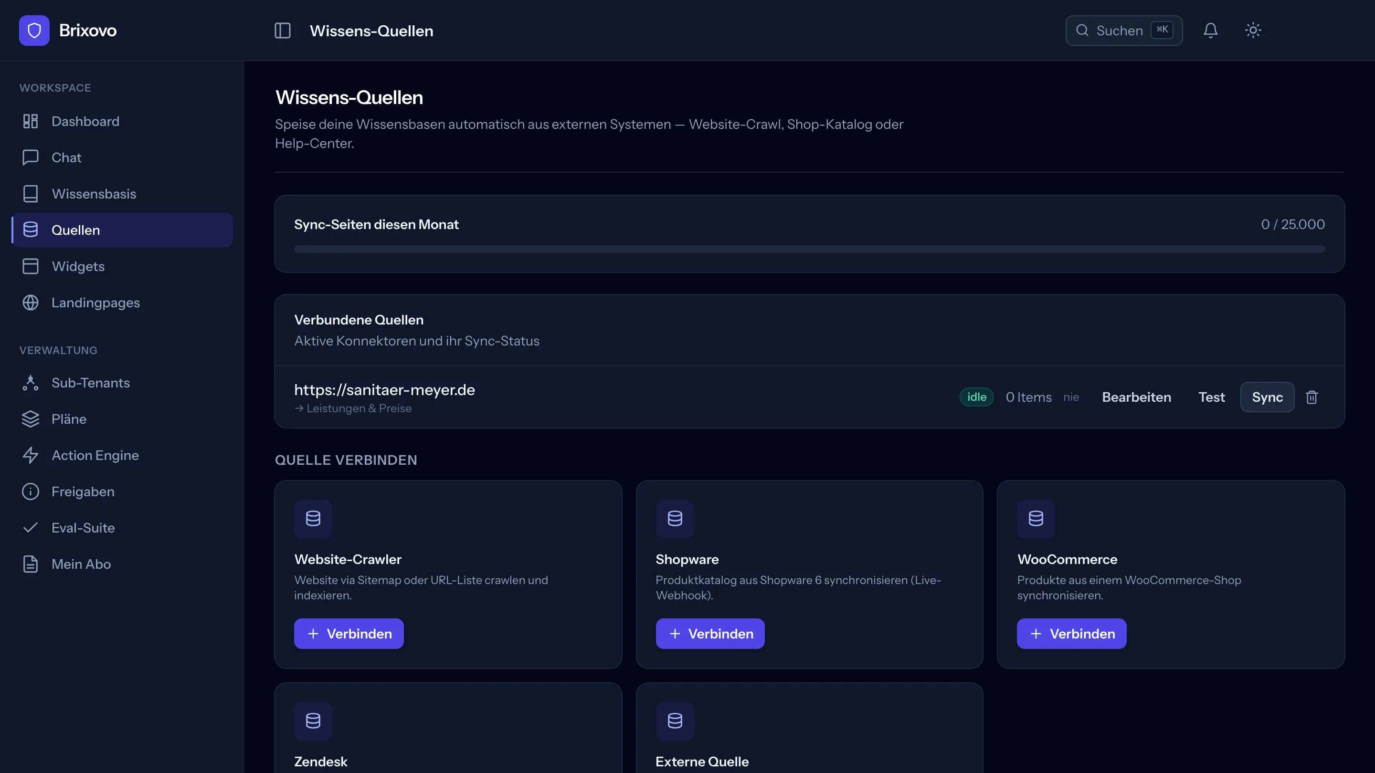
Task: Switch theme with the sun icon
Action: point(1253,31)
